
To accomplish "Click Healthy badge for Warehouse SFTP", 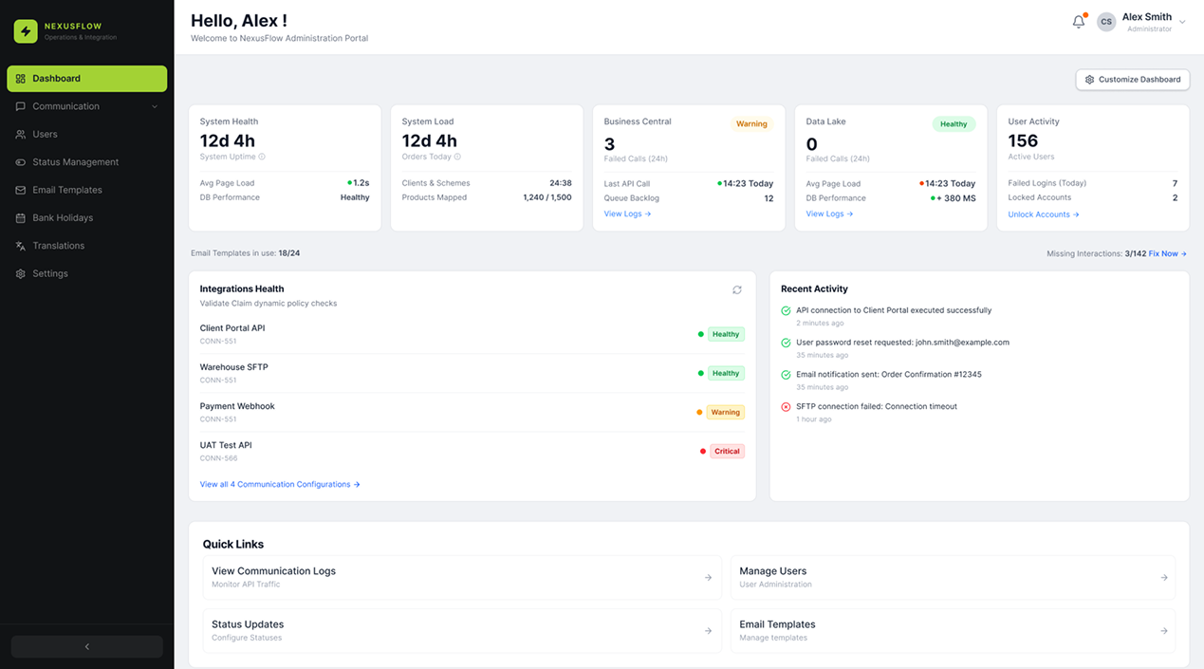I will click(726, 374).
